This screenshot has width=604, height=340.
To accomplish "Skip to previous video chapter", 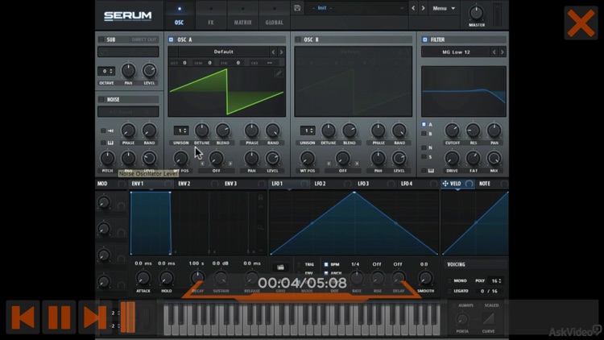I will [x=23, y=317].
